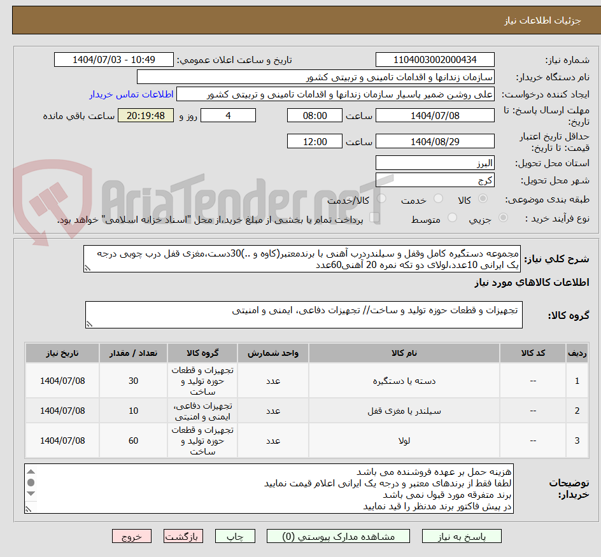Click the validity time 12:00 field
This screenshot has width=601, height=557.
click(315, 141)
